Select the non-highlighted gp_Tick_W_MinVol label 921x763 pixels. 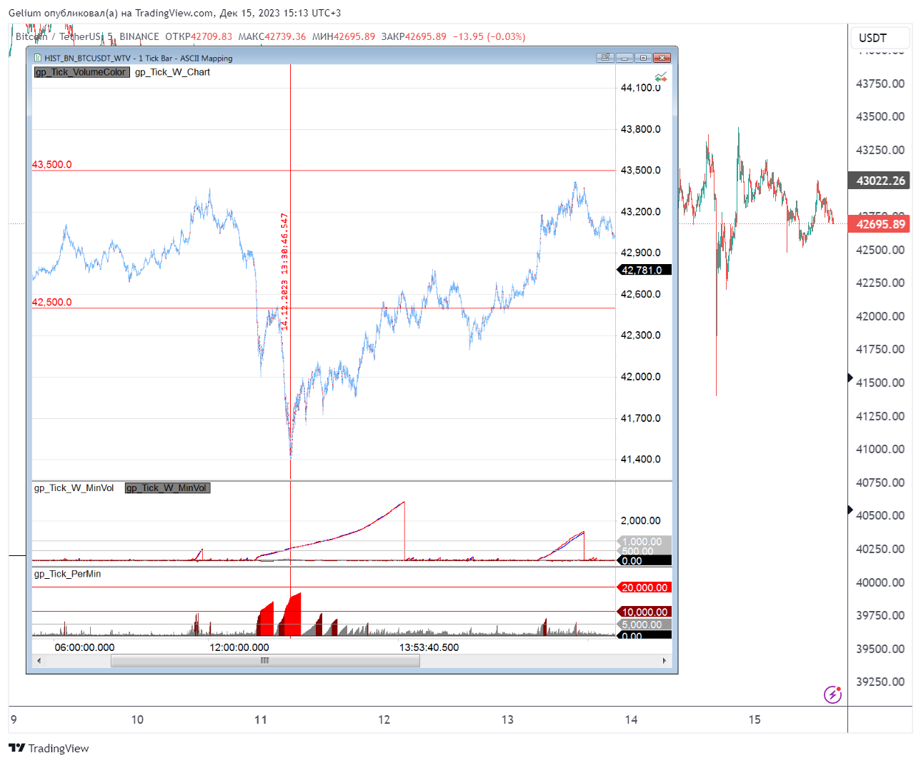74,488
